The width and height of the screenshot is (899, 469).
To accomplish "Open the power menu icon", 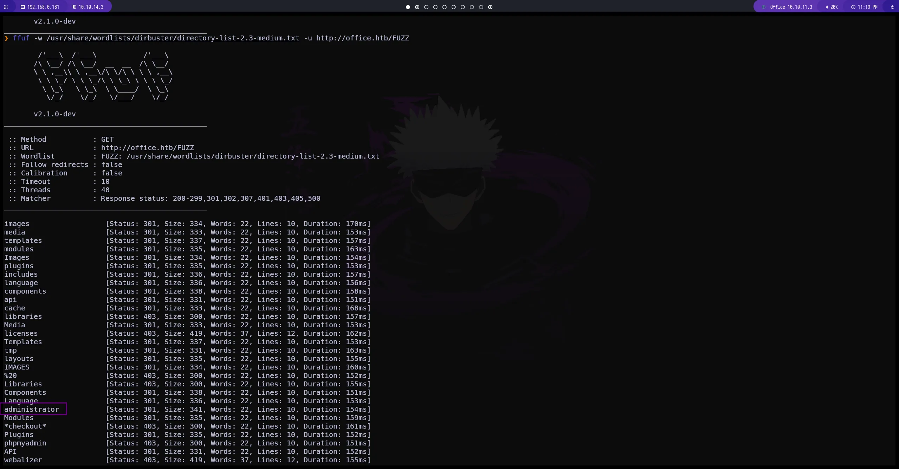I will pos(892,7).
